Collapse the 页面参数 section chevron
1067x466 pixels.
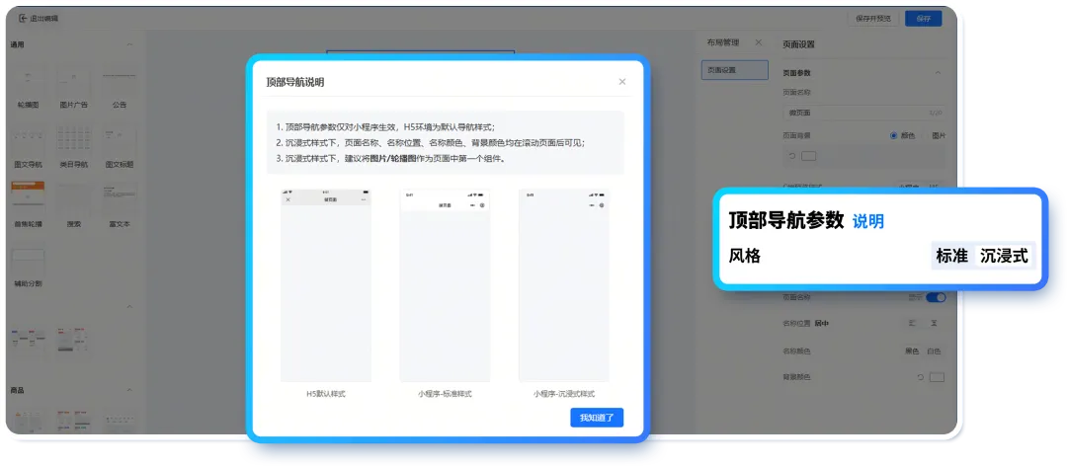(938, 73)
